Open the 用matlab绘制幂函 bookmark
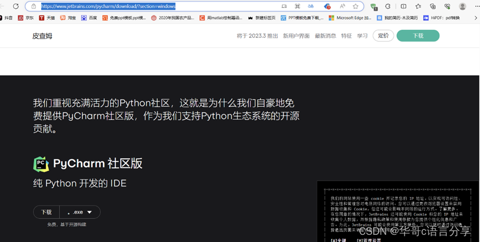The width and height of the screenshot is (480, 242). [x=221, y=18]
